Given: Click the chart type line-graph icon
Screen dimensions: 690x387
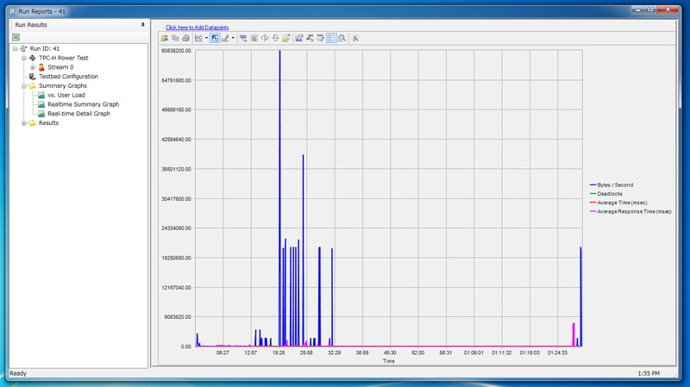Looking at the screenshot, I should click(x=199, y=38).
